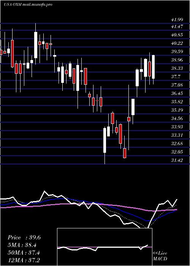Select the 39.59 price axis label
190x266 pixels.
tap(177, 52)
